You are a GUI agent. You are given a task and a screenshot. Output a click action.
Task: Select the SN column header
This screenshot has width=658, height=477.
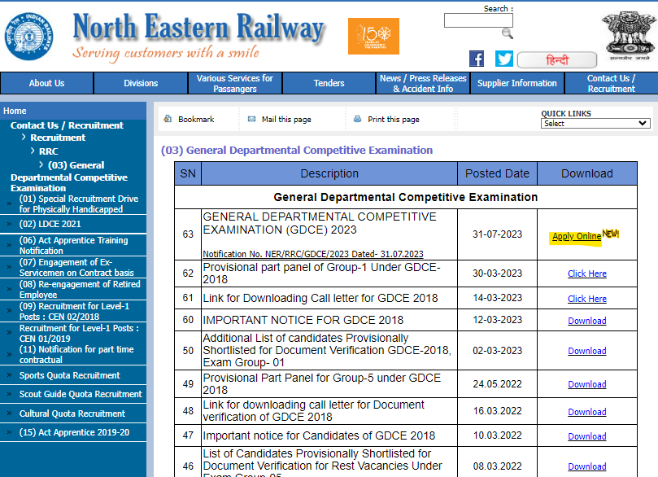pos(188,173)
